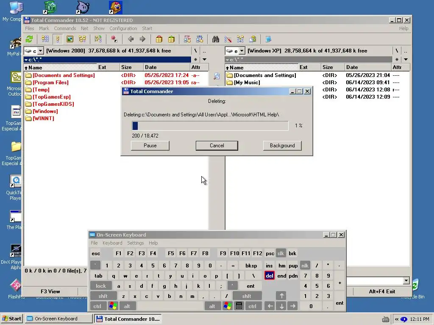Image resolution: width=434 pixels, height=325 pixels.
Task: Click the Forward arrow toolbar icon
Action: click(142, 39)
